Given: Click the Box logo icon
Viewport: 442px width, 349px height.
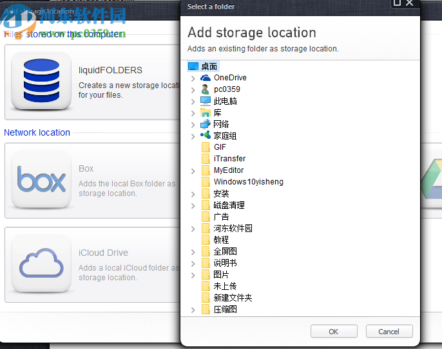Looking at the screenshot, I should [41, 179].
